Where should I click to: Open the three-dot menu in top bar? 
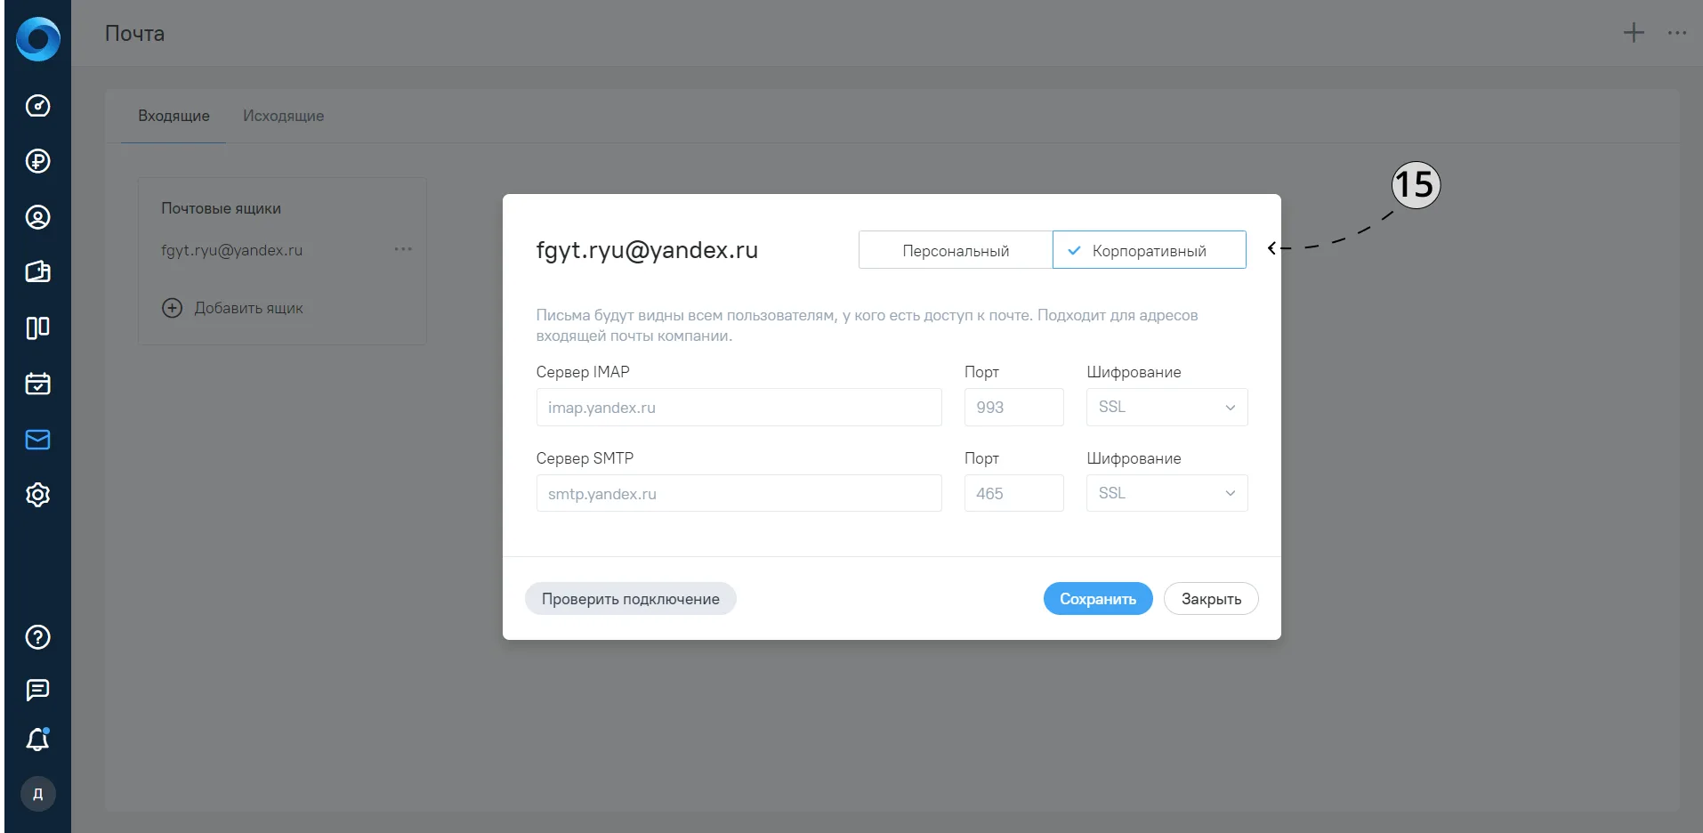pyautogui.click(x=1677, y=33)
